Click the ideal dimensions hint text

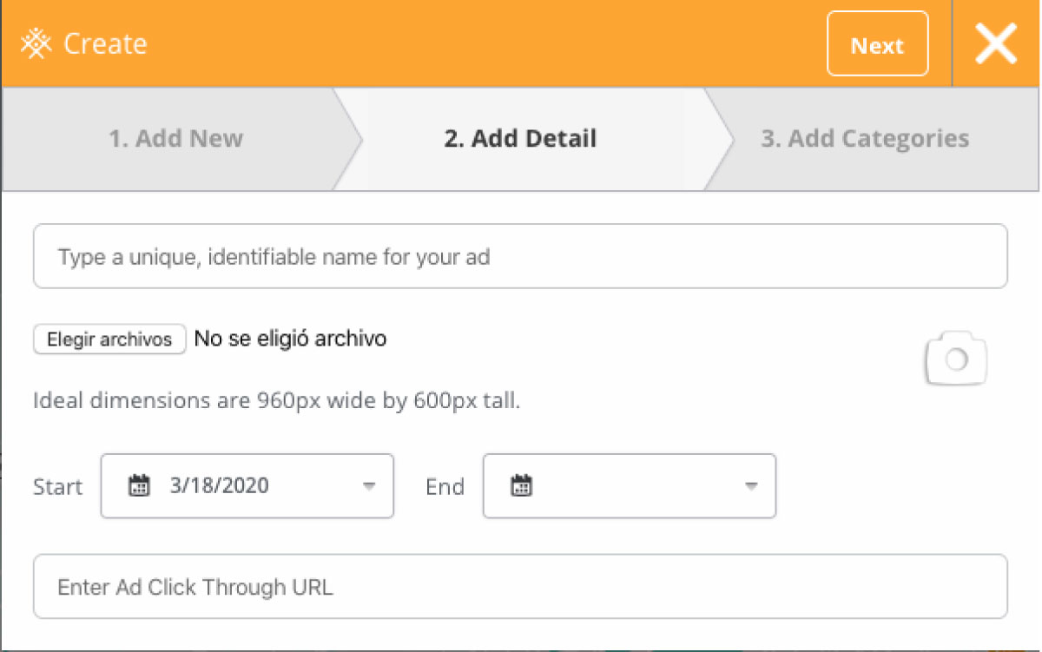(x=276, y=401)
